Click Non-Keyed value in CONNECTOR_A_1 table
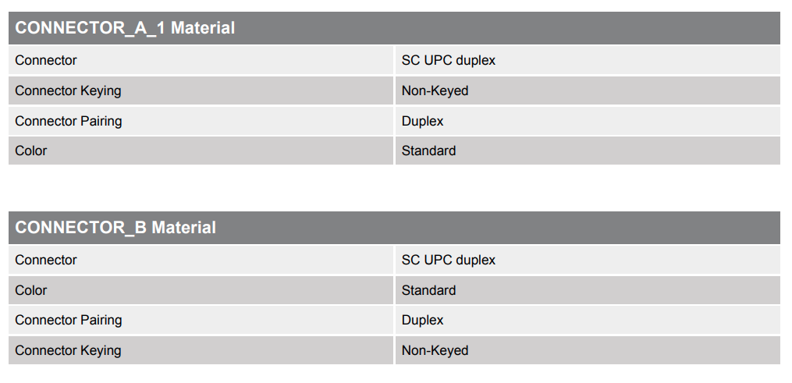Viewport: 792px width, 383px height. tap(435, 90)
